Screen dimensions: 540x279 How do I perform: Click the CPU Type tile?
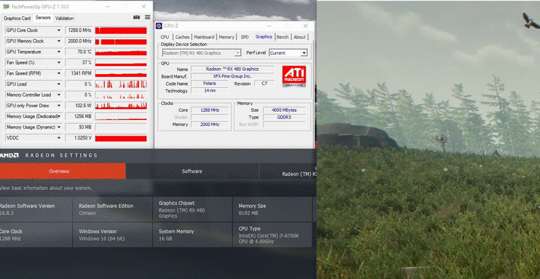coord(273,235)
